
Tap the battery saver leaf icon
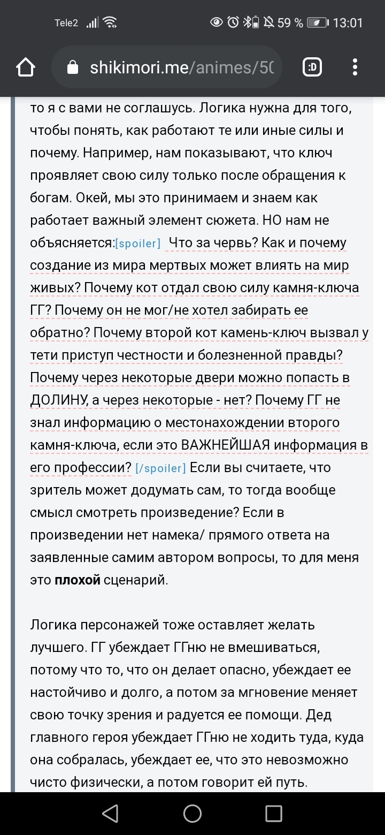318,22
